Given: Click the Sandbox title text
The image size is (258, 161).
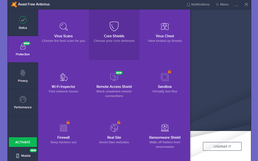Looking at the screenshot, I should [165, 87].
